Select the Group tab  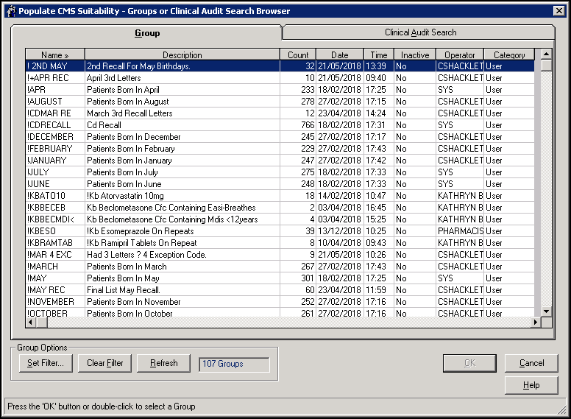tap(147, 33)
